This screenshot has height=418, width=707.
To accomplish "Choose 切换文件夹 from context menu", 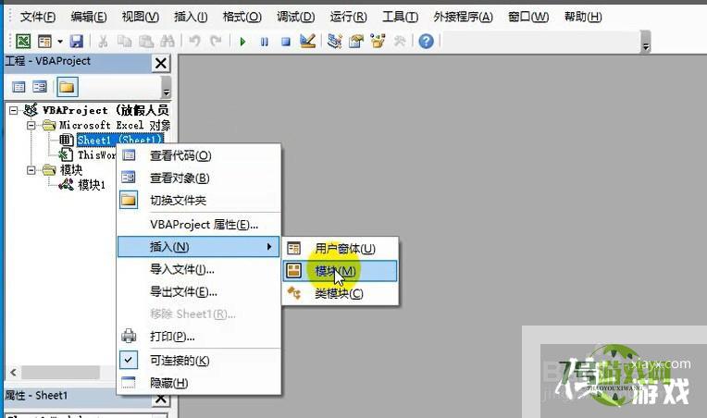I will click(x=199, y=201).
